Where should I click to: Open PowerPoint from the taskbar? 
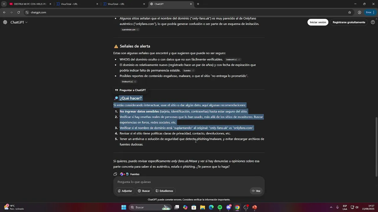click(x=255, y=207)
